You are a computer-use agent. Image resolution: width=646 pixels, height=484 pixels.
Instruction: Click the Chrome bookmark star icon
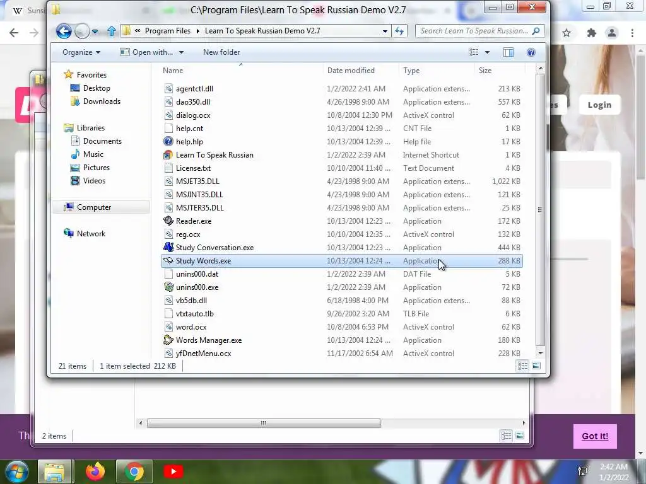(567, 33)
